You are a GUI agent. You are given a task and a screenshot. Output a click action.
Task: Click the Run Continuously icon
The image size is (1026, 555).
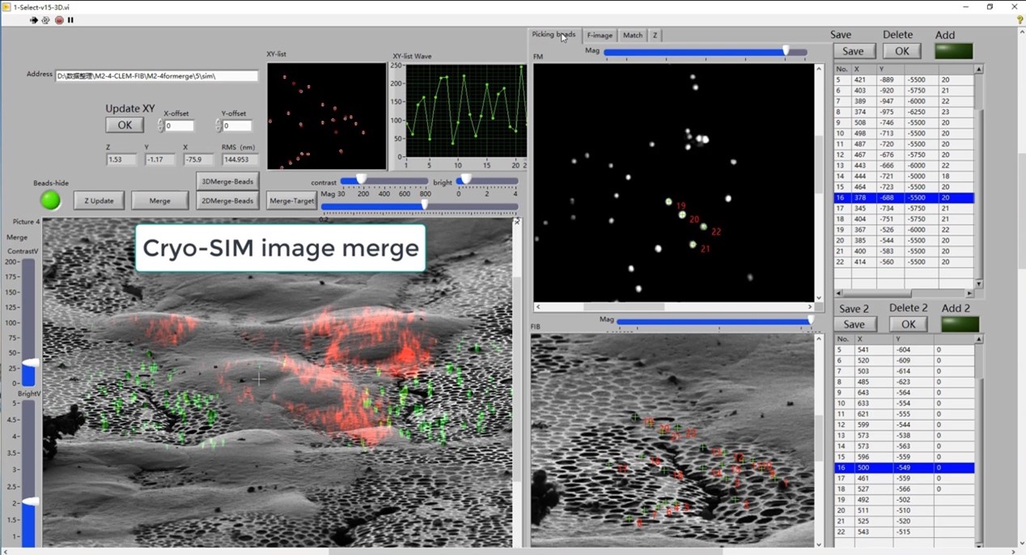(45, 20)
